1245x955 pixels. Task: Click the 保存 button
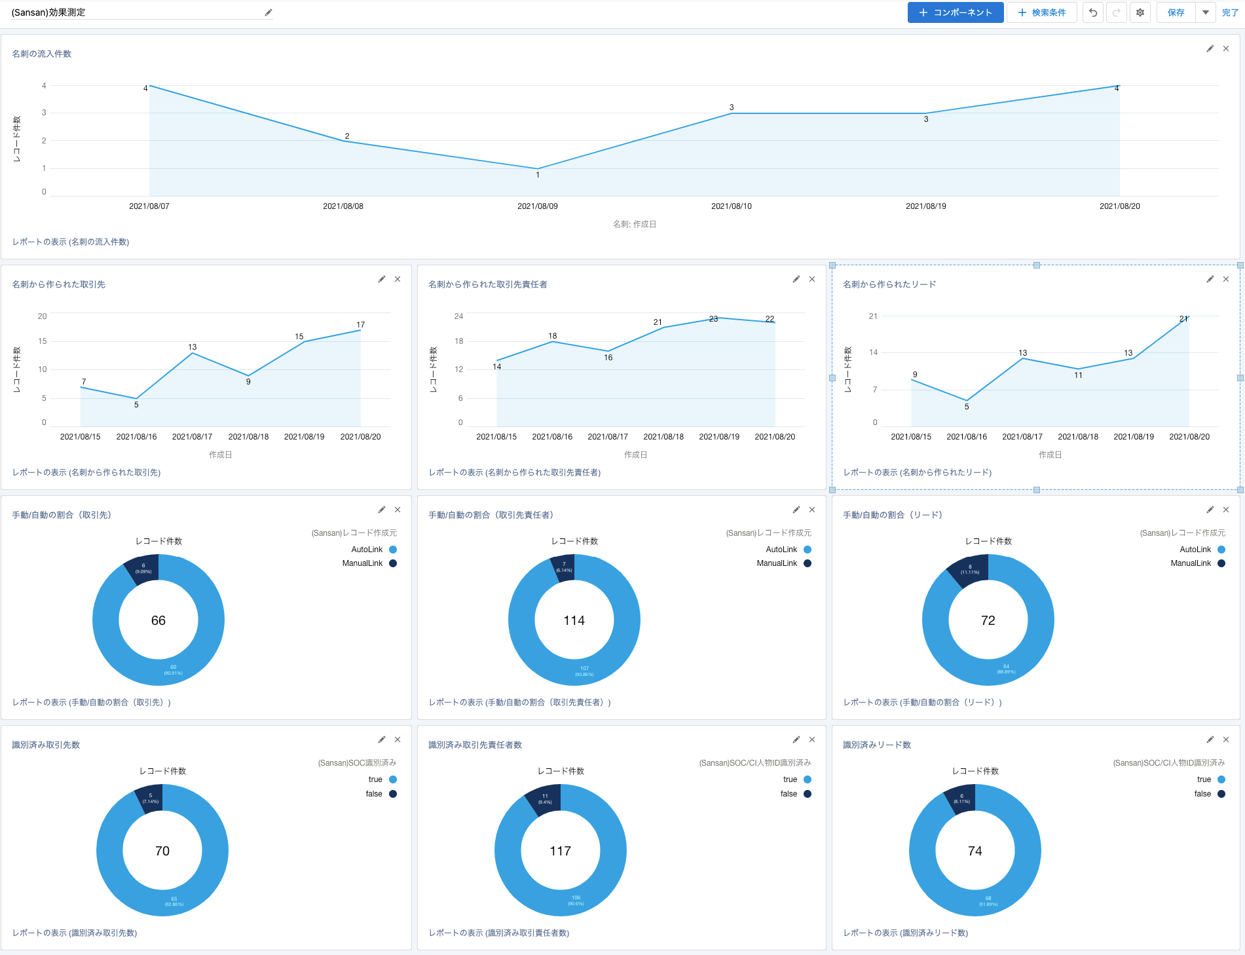[1176, 12]
